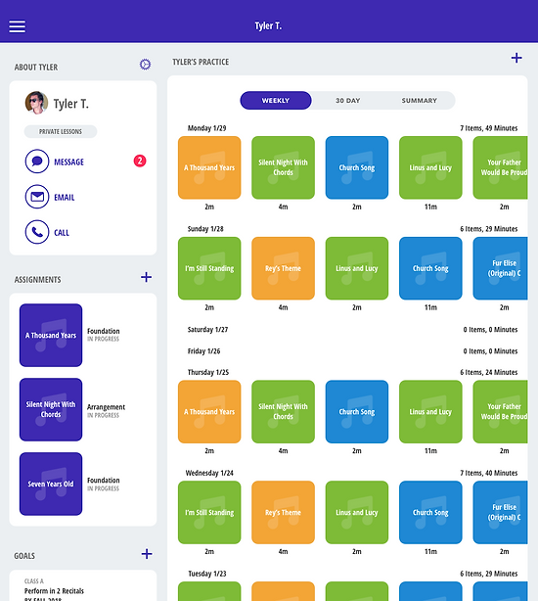
Task: Add a new practice entry with plus
Action: coord(516,58)
